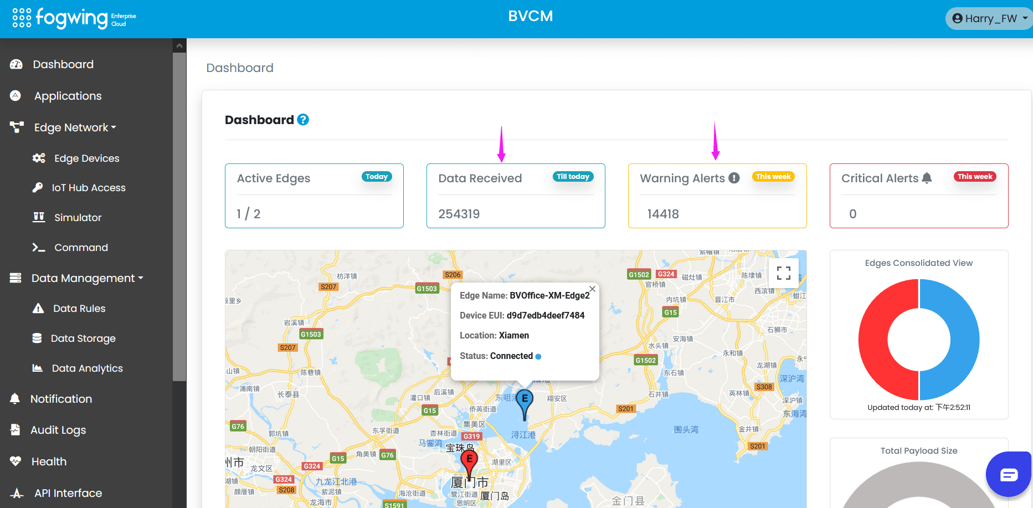Open Data Storage page
The width and height of the screenshot is (1033, 508).
pyautogui.click(x=83, y=338)
